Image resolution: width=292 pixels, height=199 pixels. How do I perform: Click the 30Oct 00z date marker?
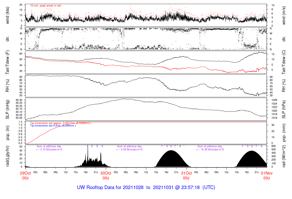pos(106,175)
